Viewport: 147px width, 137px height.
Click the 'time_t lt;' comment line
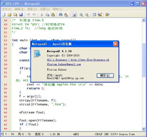click(37, 28)
